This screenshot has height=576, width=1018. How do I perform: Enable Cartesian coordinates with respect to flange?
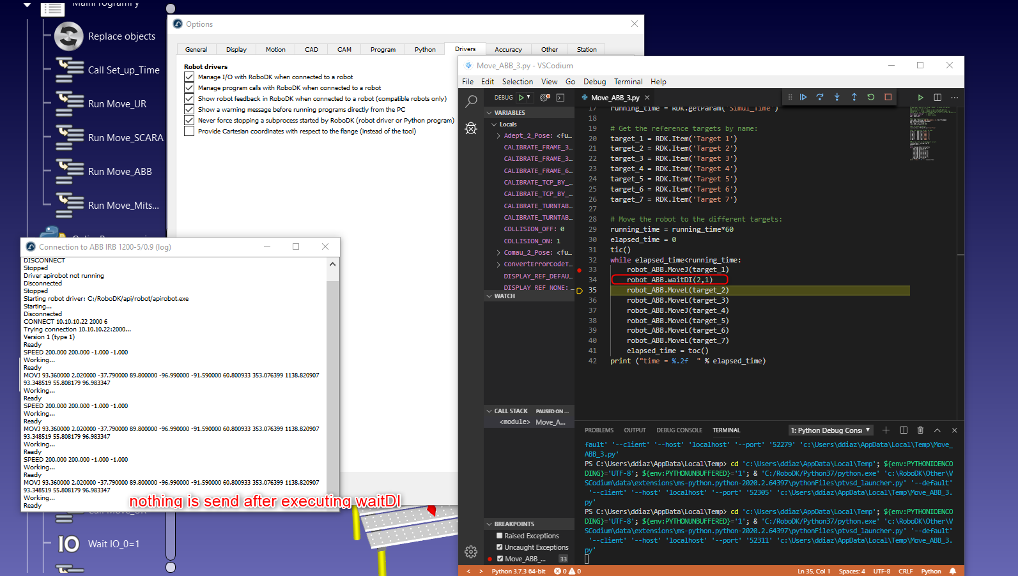189,131
